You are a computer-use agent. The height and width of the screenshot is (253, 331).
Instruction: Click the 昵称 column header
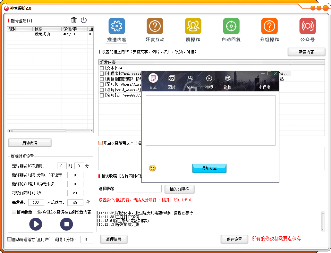click(20, 29)
